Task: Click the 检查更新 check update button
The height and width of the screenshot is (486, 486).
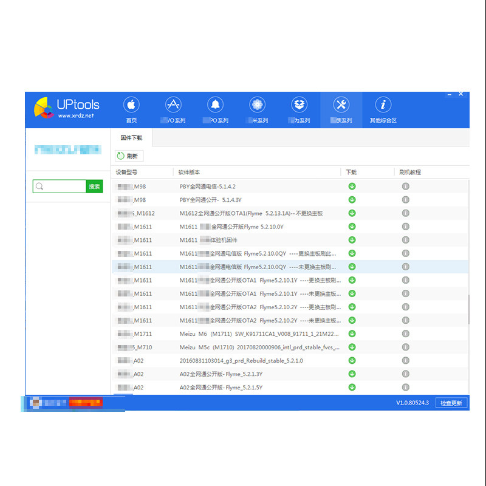Action: 451,403
